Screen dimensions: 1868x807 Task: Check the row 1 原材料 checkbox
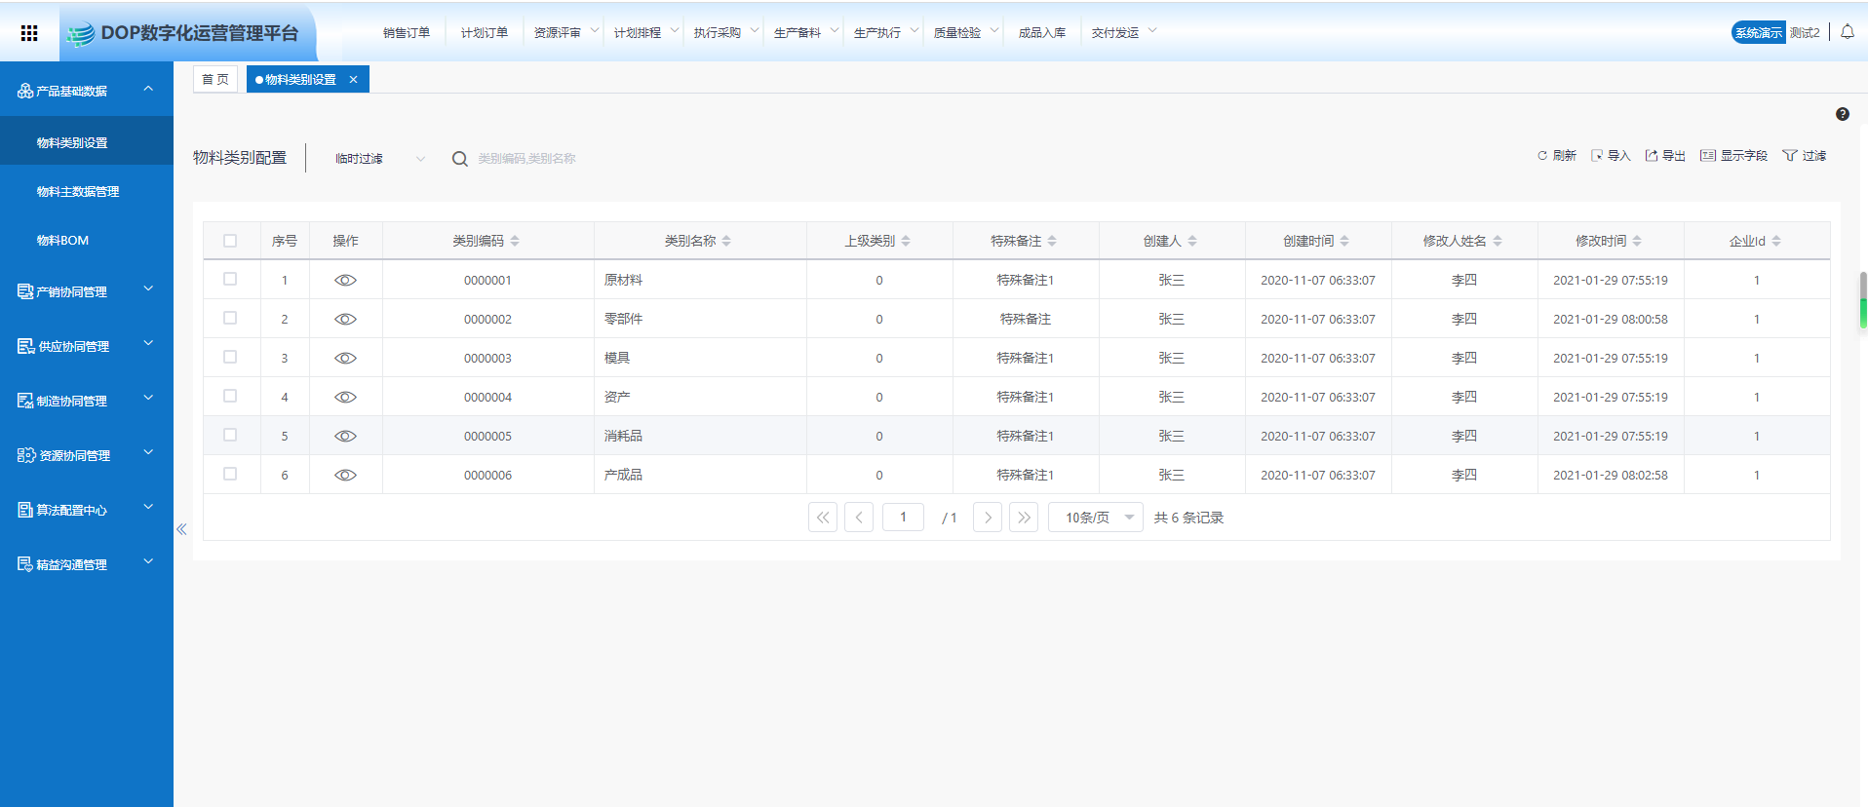click(x=230, y=279)
